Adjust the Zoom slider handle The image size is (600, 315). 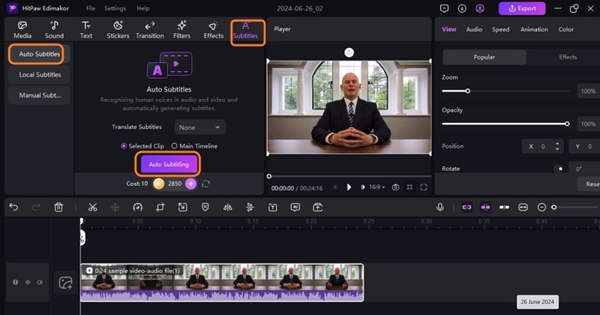(x=467, y=91)
